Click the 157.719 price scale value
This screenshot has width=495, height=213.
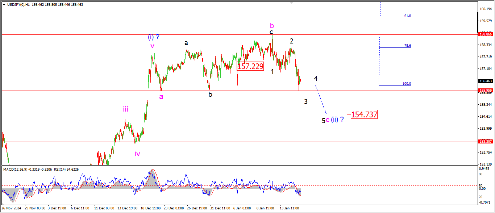click(486, 57)
